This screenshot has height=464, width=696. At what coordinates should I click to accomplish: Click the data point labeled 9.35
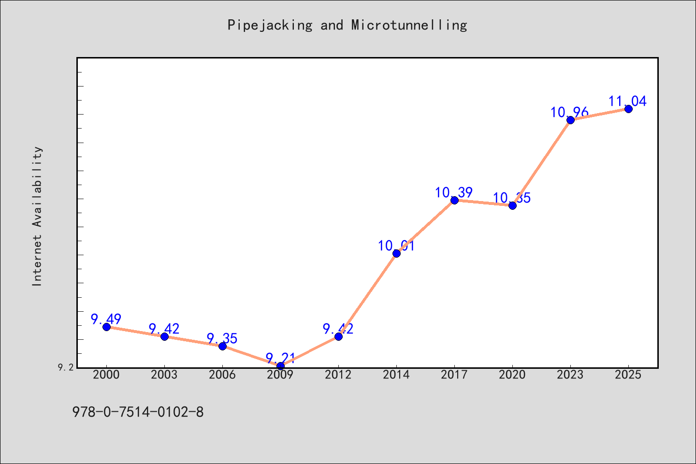pyautogui.click(x=222, y=346)
